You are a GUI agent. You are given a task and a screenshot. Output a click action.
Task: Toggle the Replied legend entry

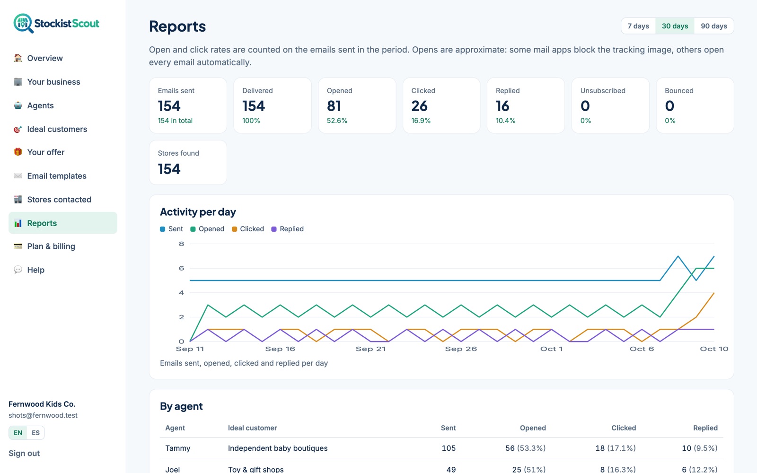[x=288, y=229]
